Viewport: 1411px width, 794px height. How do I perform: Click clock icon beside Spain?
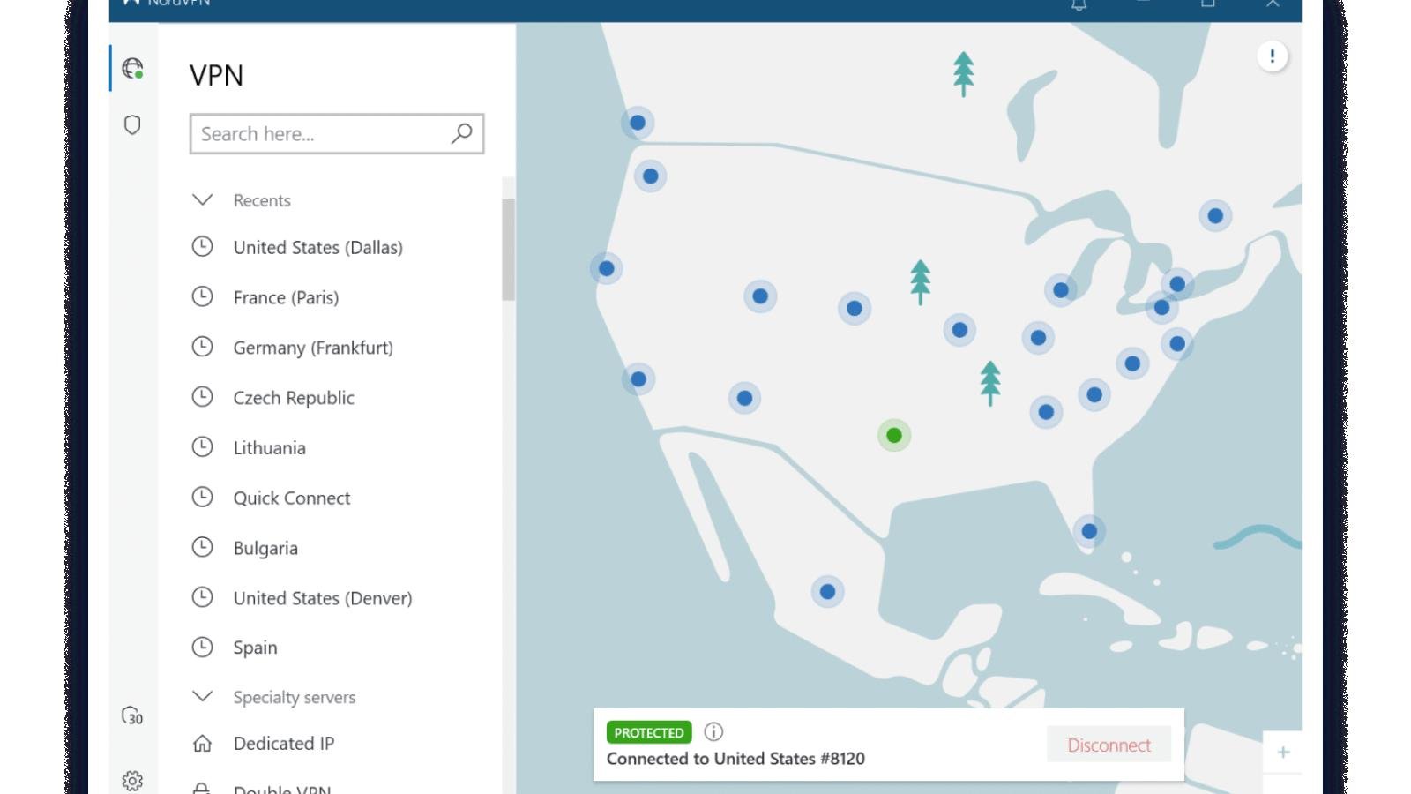(203, 647)
